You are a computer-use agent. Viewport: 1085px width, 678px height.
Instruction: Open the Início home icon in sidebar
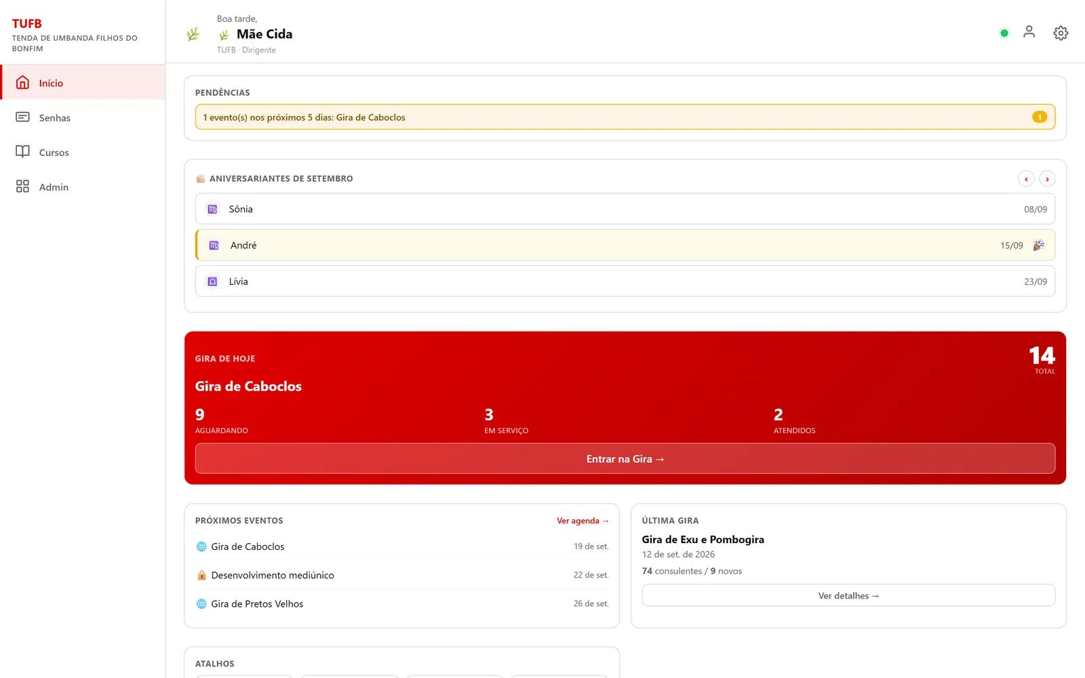pyautogui.click(x=22, y=83)
